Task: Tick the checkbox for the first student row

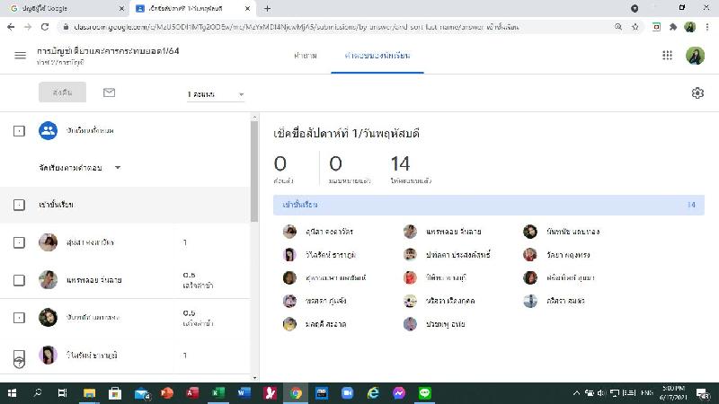Action: pos(19,243)
